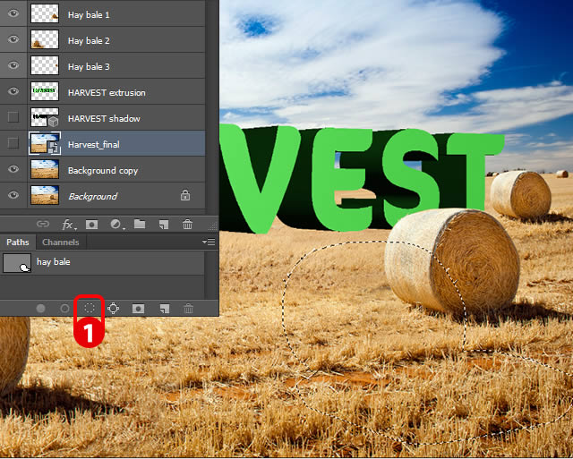Image resolution: width=573 pixels, height=459 pixels.
Task: Create new fill or adjustment layer
Action: click(116, 225)
